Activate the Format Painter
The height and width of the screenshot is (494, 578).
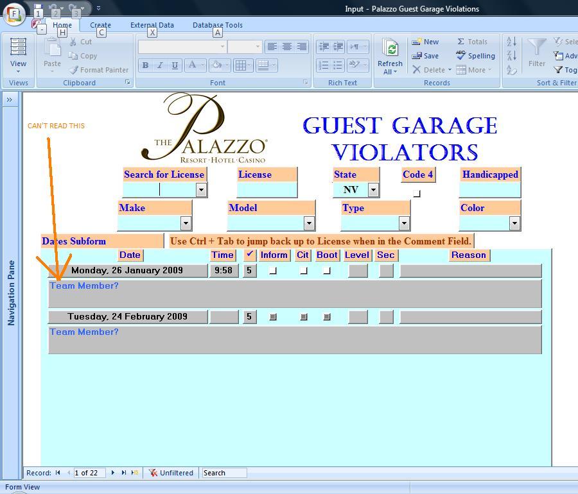coord(99,70)
